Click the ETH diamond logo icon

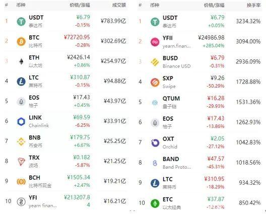(x=21, y=61)
